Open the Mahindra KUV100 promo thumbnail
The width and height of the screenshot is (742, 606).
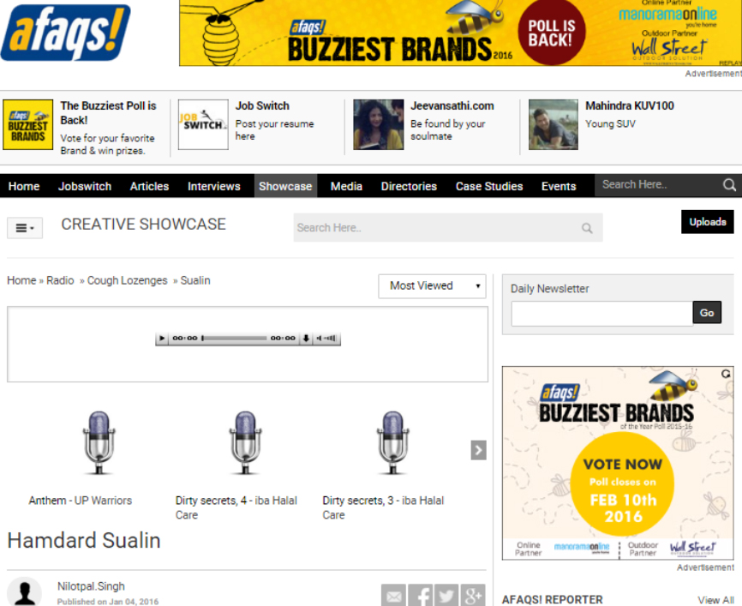554,124
